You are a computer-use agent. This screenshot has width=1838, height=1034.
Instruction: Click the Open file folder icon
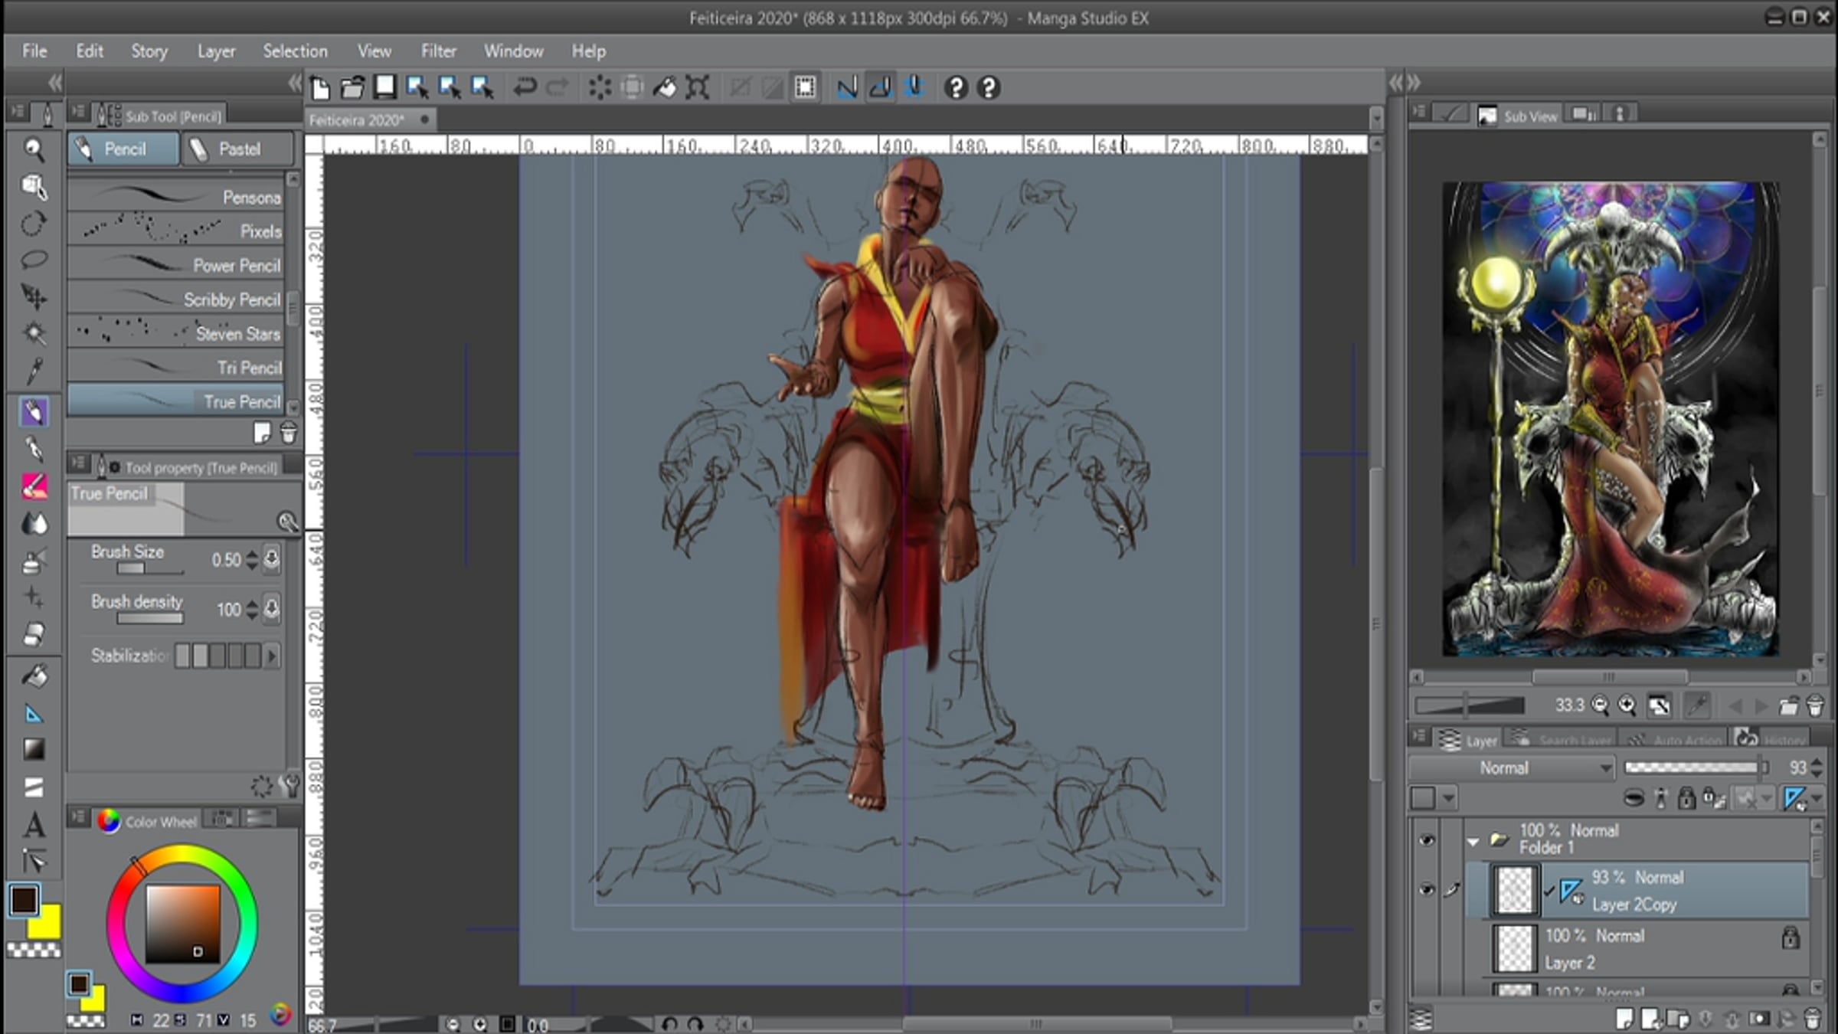[352, 87]
